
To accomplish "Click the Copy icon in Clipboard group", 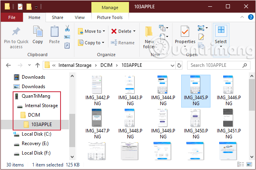I will [x=38, y=32].
